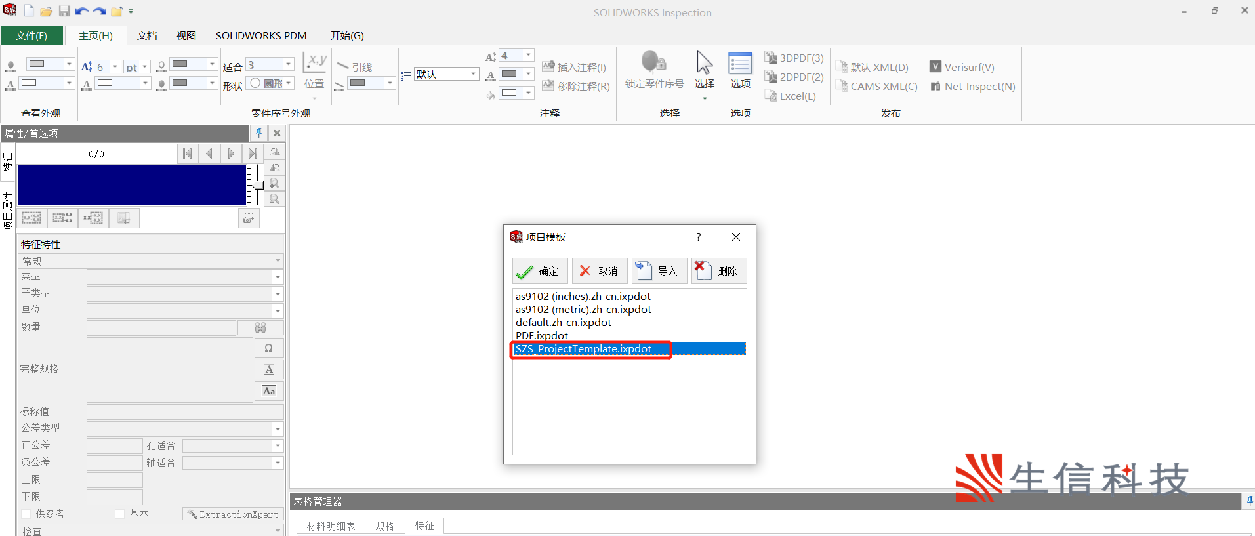Select 材料明细表 tab in table manager
The width and height of the screenshot is (1255, 536).
[x=331, y=526]
